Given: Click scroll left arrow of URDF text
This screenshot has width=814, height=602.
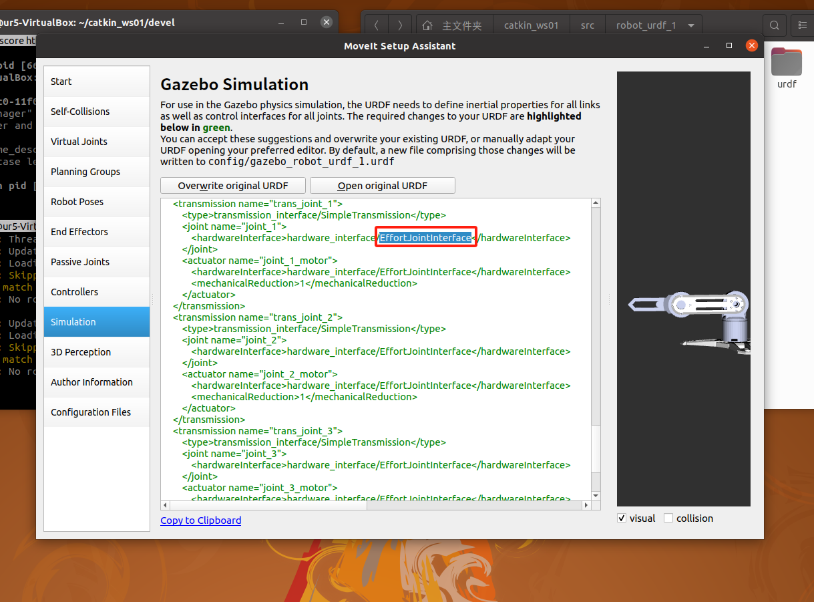Looking at the screenshot, I should coord(165,506).
